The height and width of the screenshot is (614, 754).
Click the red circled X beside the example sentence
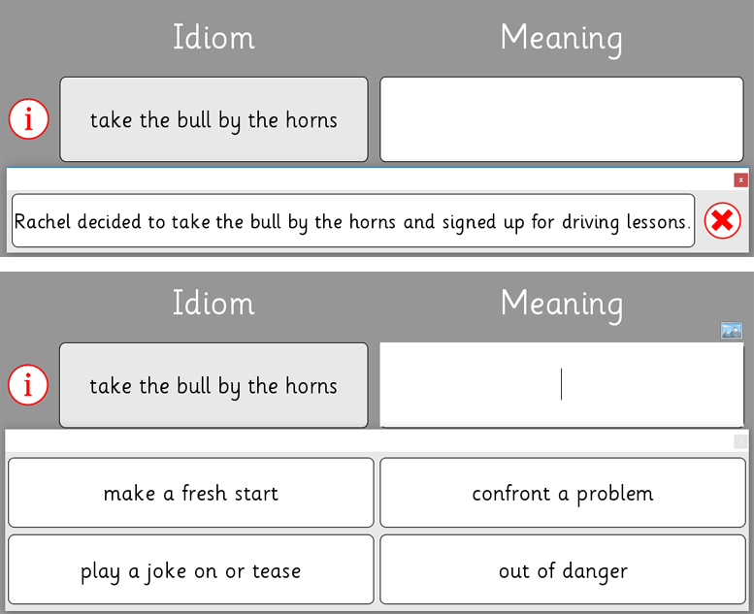tap(722, 221)
